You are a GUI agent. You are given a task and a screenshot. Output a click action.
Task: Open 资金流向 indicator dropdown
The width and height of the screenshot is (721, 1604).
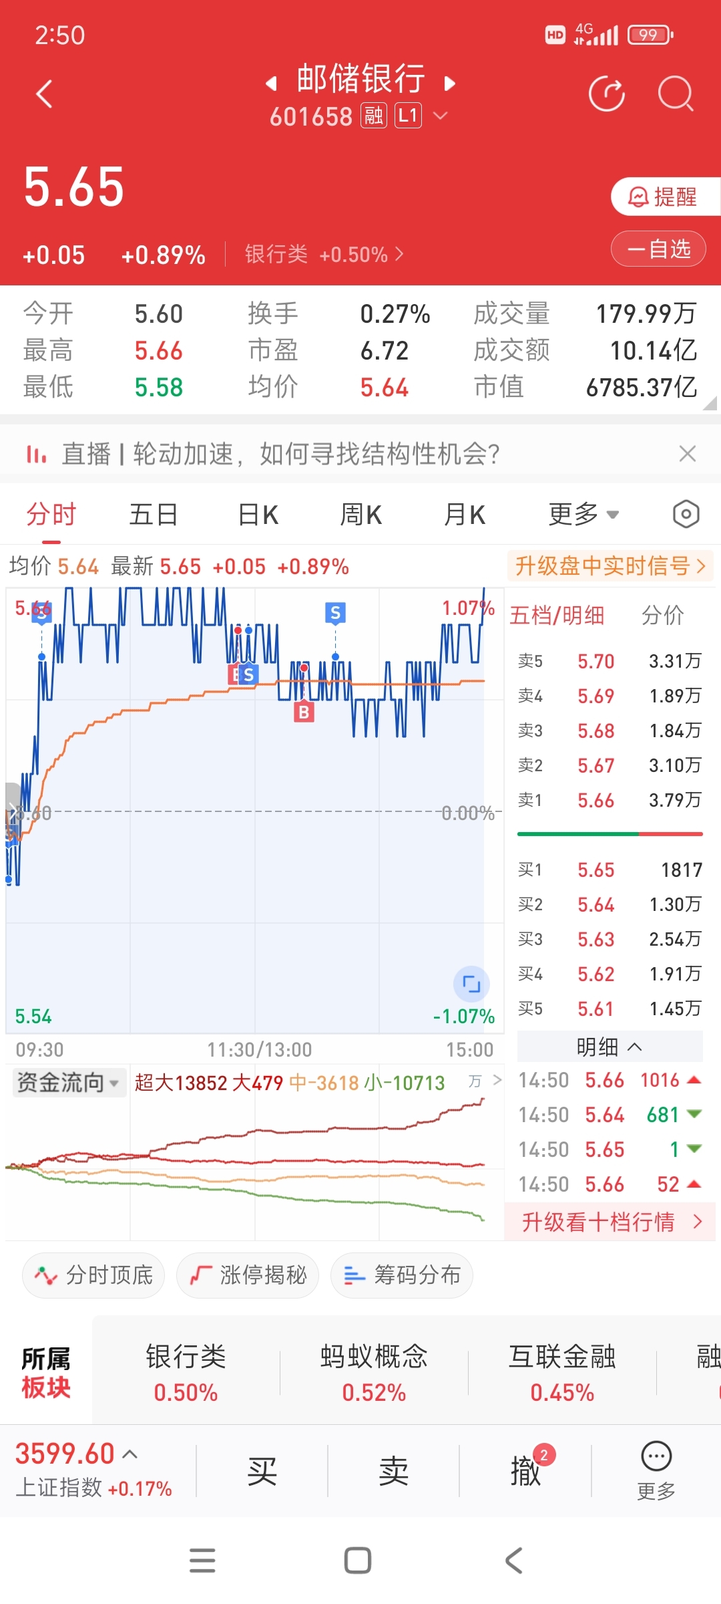(x=69, y=1082)
